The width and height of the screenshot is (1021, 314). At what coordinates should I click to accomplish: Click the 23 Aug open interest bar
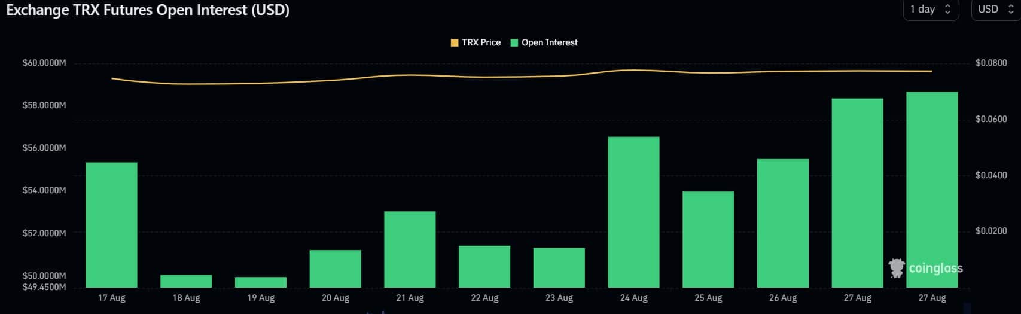pyautogui.click(x=559, y=267)
